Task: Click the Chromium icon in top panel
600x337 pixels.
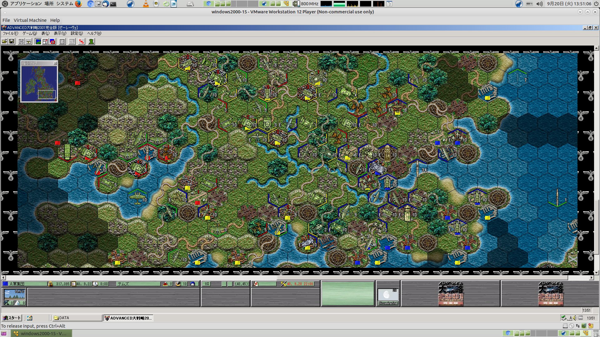Action: (x=90, y=4)
